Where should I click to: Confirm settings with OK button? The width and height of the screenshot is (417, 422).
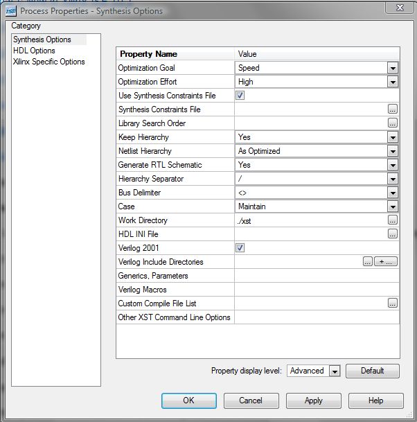[x=189, y=401]
